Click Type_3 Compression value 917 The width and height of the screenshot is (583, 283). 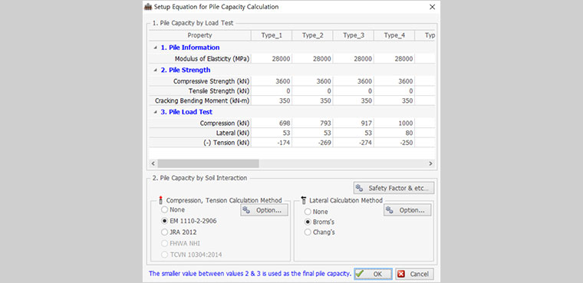click(354, 123)
